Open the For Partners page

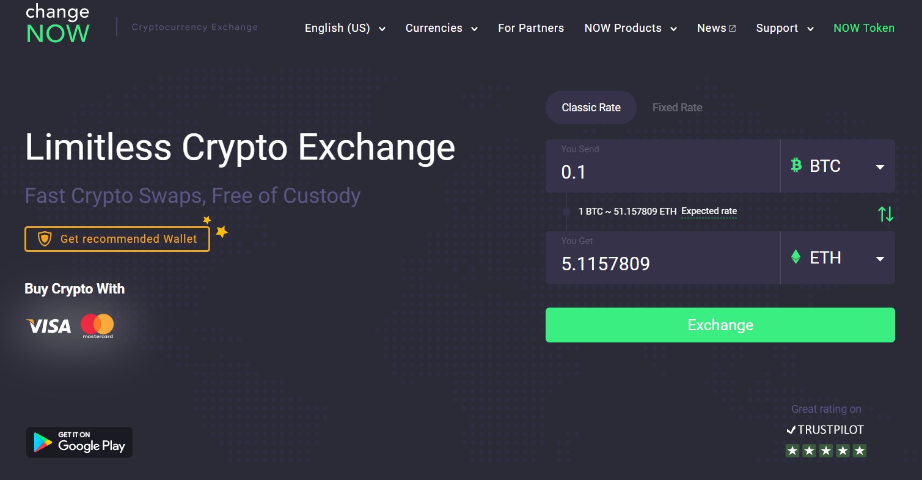coord(531,28)
